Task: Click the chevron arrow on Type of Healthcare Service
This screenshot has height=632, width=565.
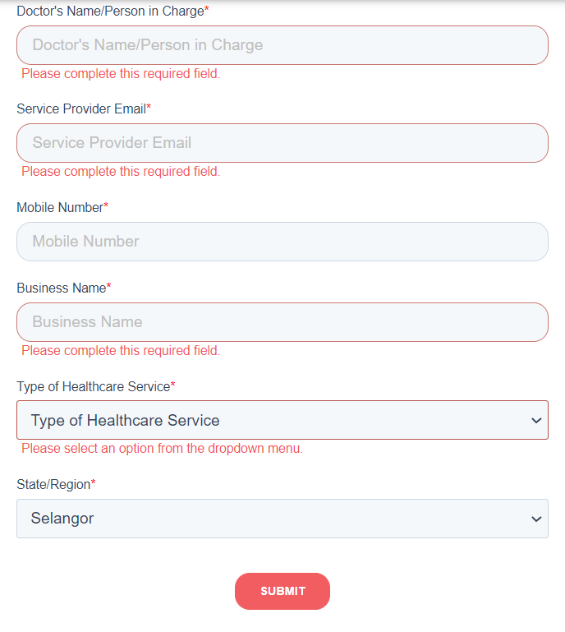Action: coord(536,421)
